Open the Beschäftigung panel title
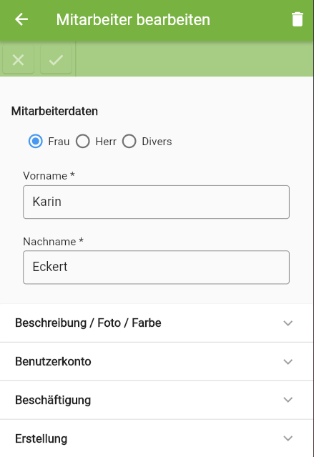Image resolution: width=314 pixels, height=457 pixels. click(53, 401)
